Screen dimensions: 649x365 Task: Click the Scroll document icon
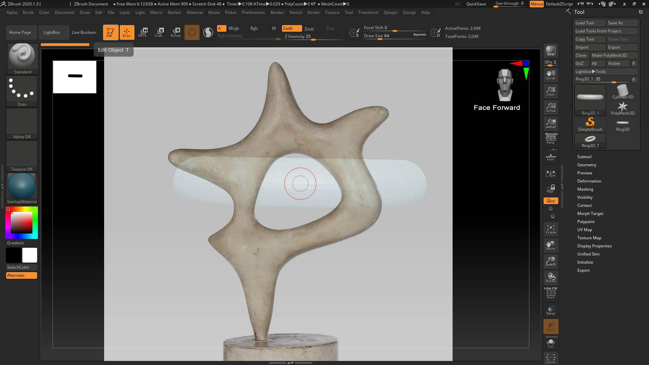coord(551,75)
